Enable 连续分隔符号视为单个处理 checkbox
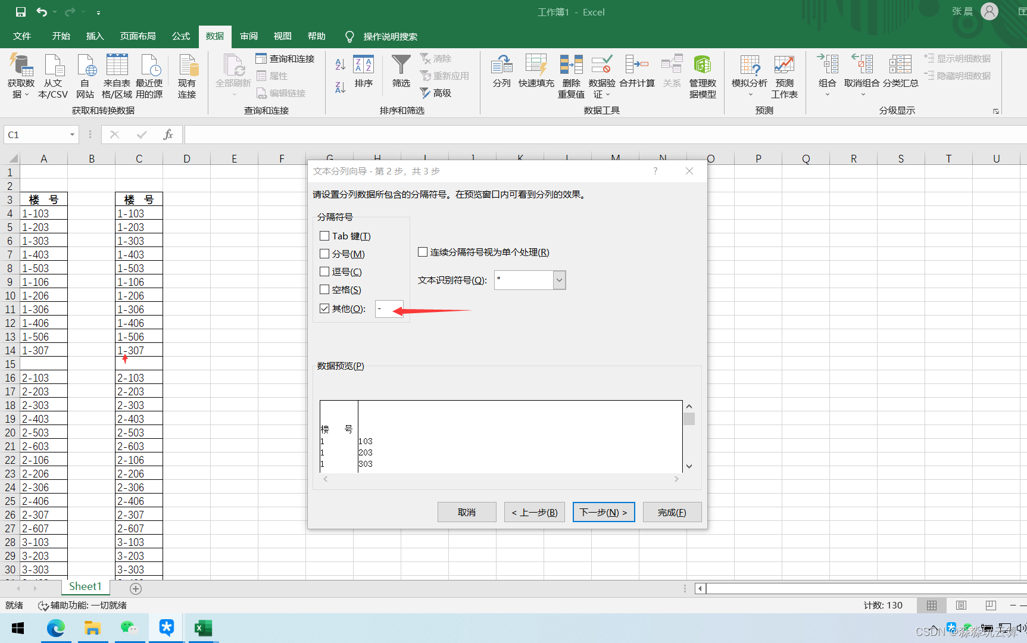Image resolution: width=1027 pixels, height=643 pixels. pos(423,252)
